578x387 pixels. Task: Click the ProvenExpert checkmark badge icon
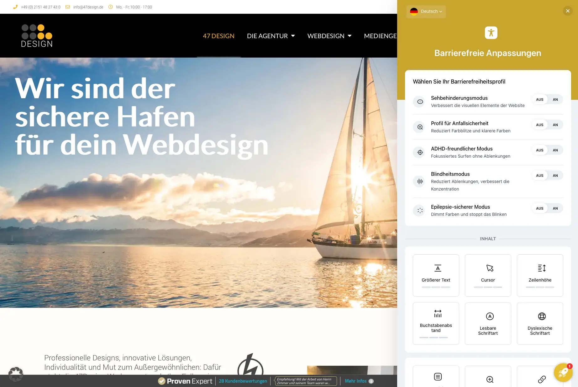(x=161, y=381)
